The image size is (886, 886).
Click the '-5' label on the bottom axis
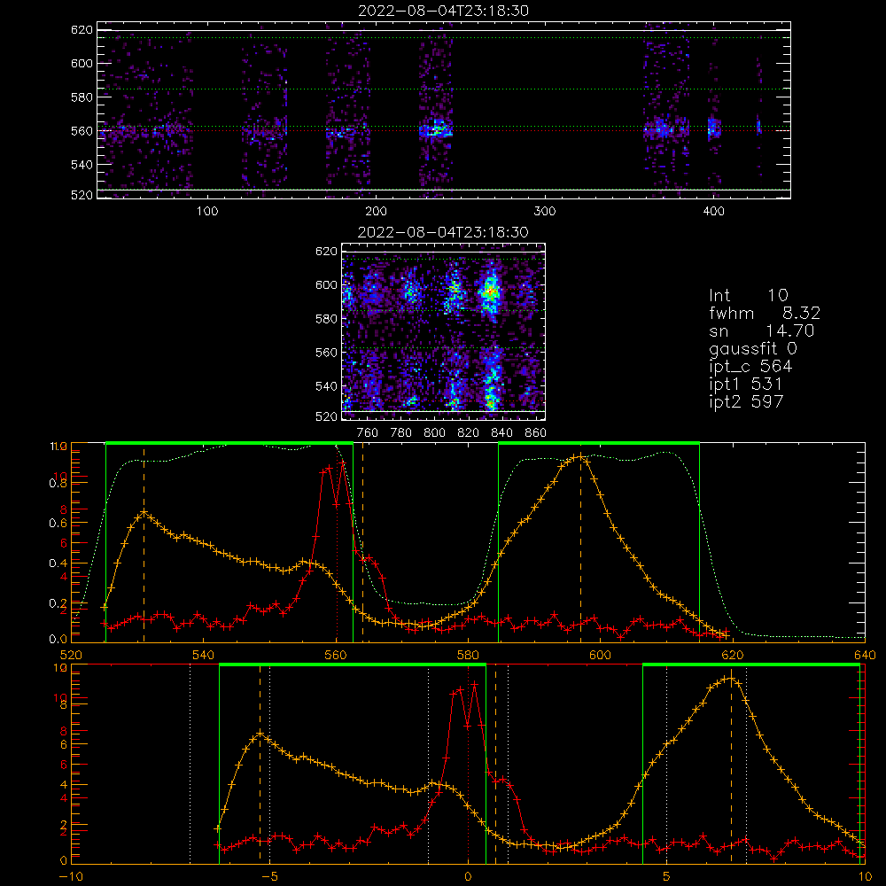point(269,877)
